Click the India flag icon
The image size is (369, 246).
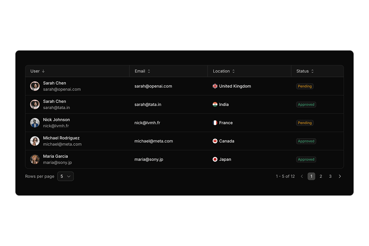pyautogui.click(x=215, y=105)
